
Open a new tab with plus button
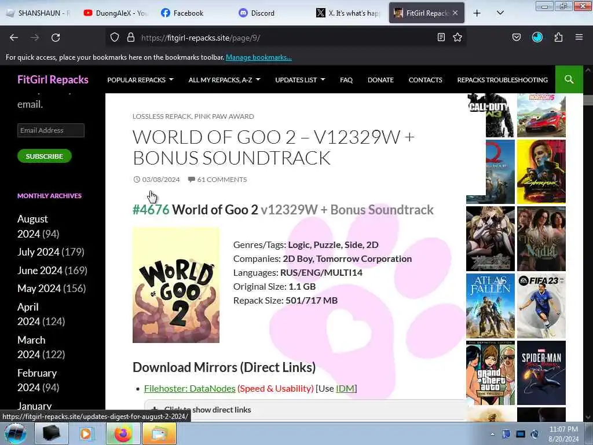(x=477, y=13)
